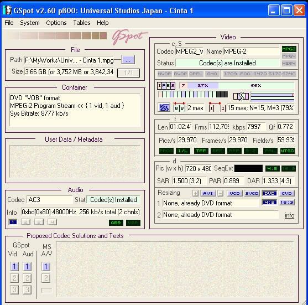Click the PAL standard indicator
The image size is (308, 305).
(x=270, y=151)
